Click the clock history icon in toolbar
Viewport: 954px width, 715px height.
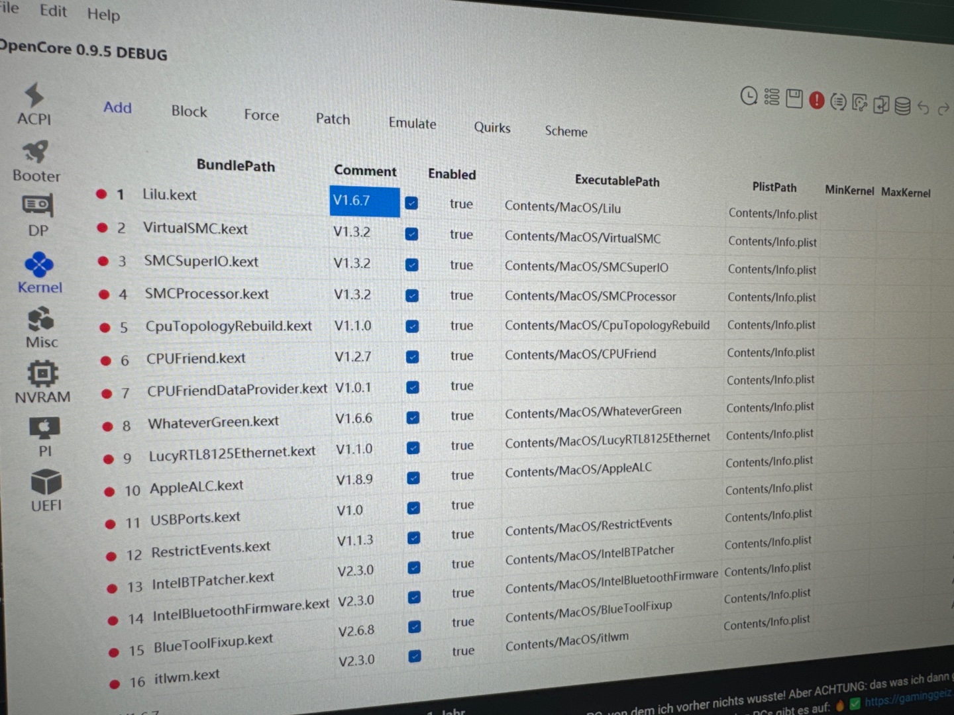(749, 96)
